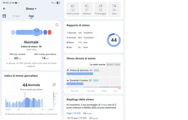Tap the daily stress bar chart
Image resolution: width=188 pixels, height=120 pixels.
tap(29, 100)
